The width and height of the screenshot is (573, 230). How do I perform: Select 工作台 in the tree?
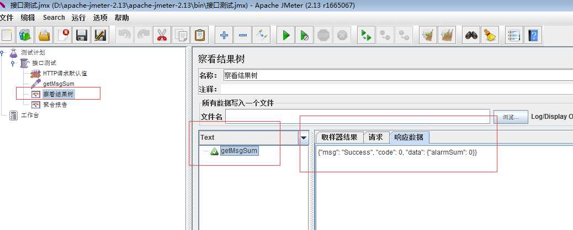[x=30, y=116]
